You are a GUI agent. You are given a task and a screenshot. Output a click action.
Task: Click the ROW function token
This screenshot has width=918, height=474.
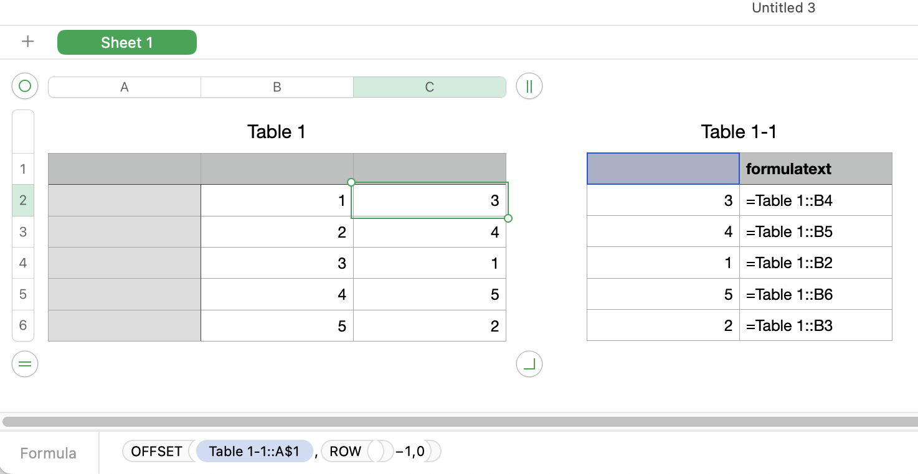[345, 451]
